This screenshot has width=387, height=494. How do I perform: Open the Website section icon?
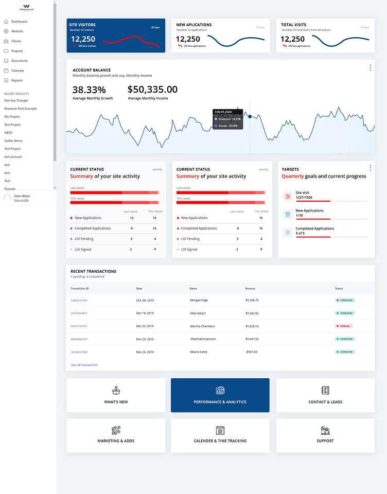click(x=6, y=31)
